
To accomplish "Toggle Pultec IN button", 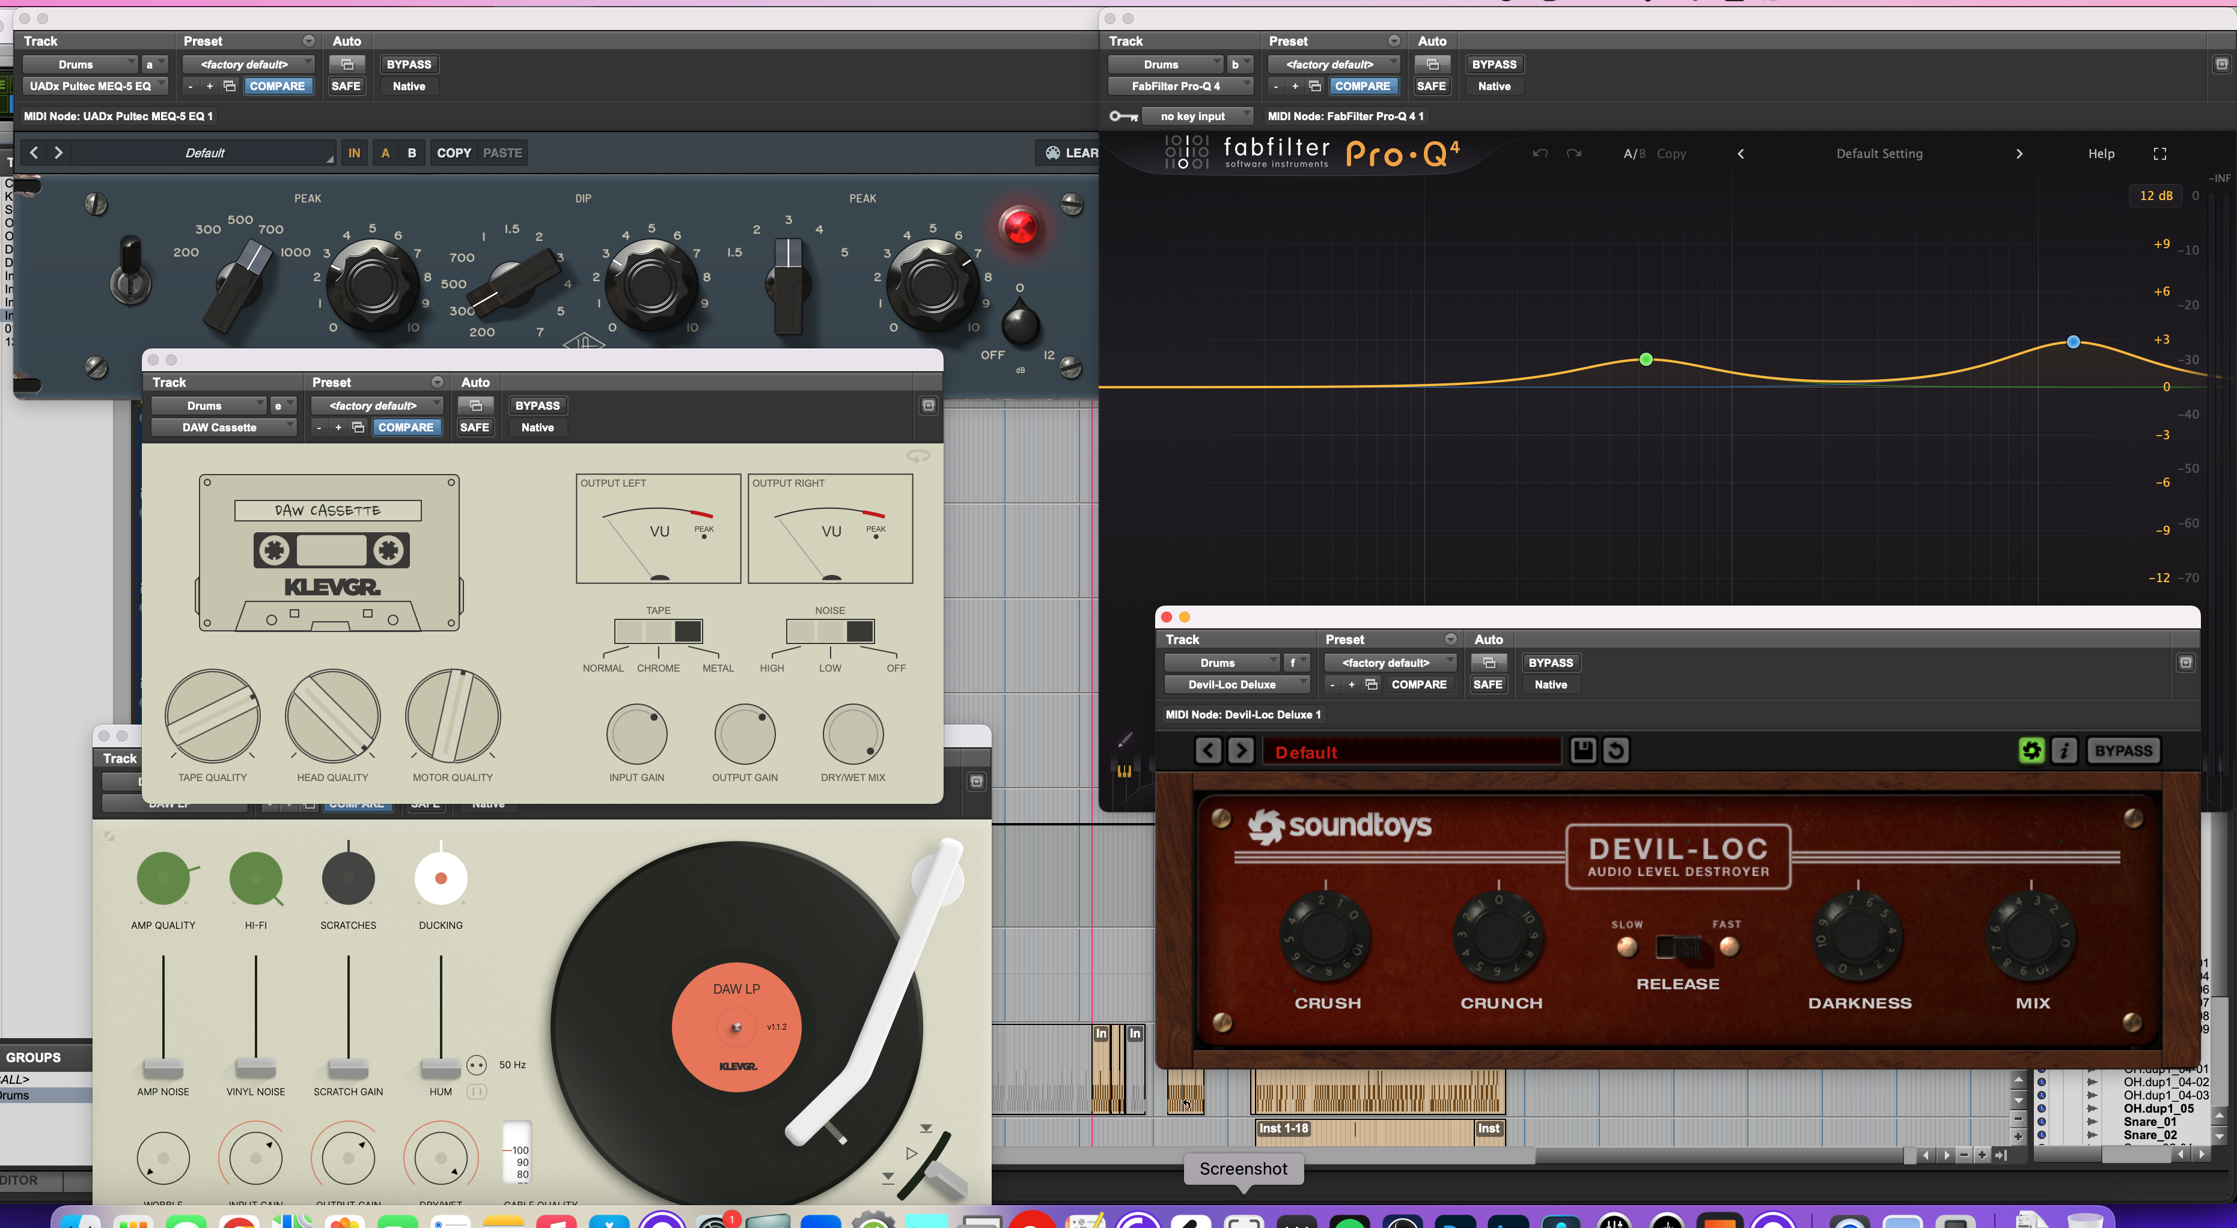I will pyautogui.click(x=353, y=153).
